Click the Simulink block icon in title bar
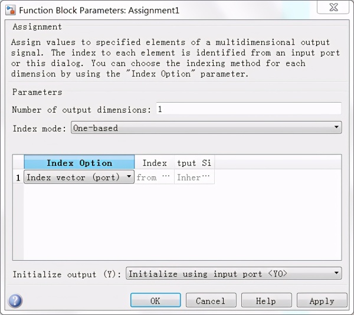Screen dimensions: 354x315 pyautogui.click(x=11, y=10)
